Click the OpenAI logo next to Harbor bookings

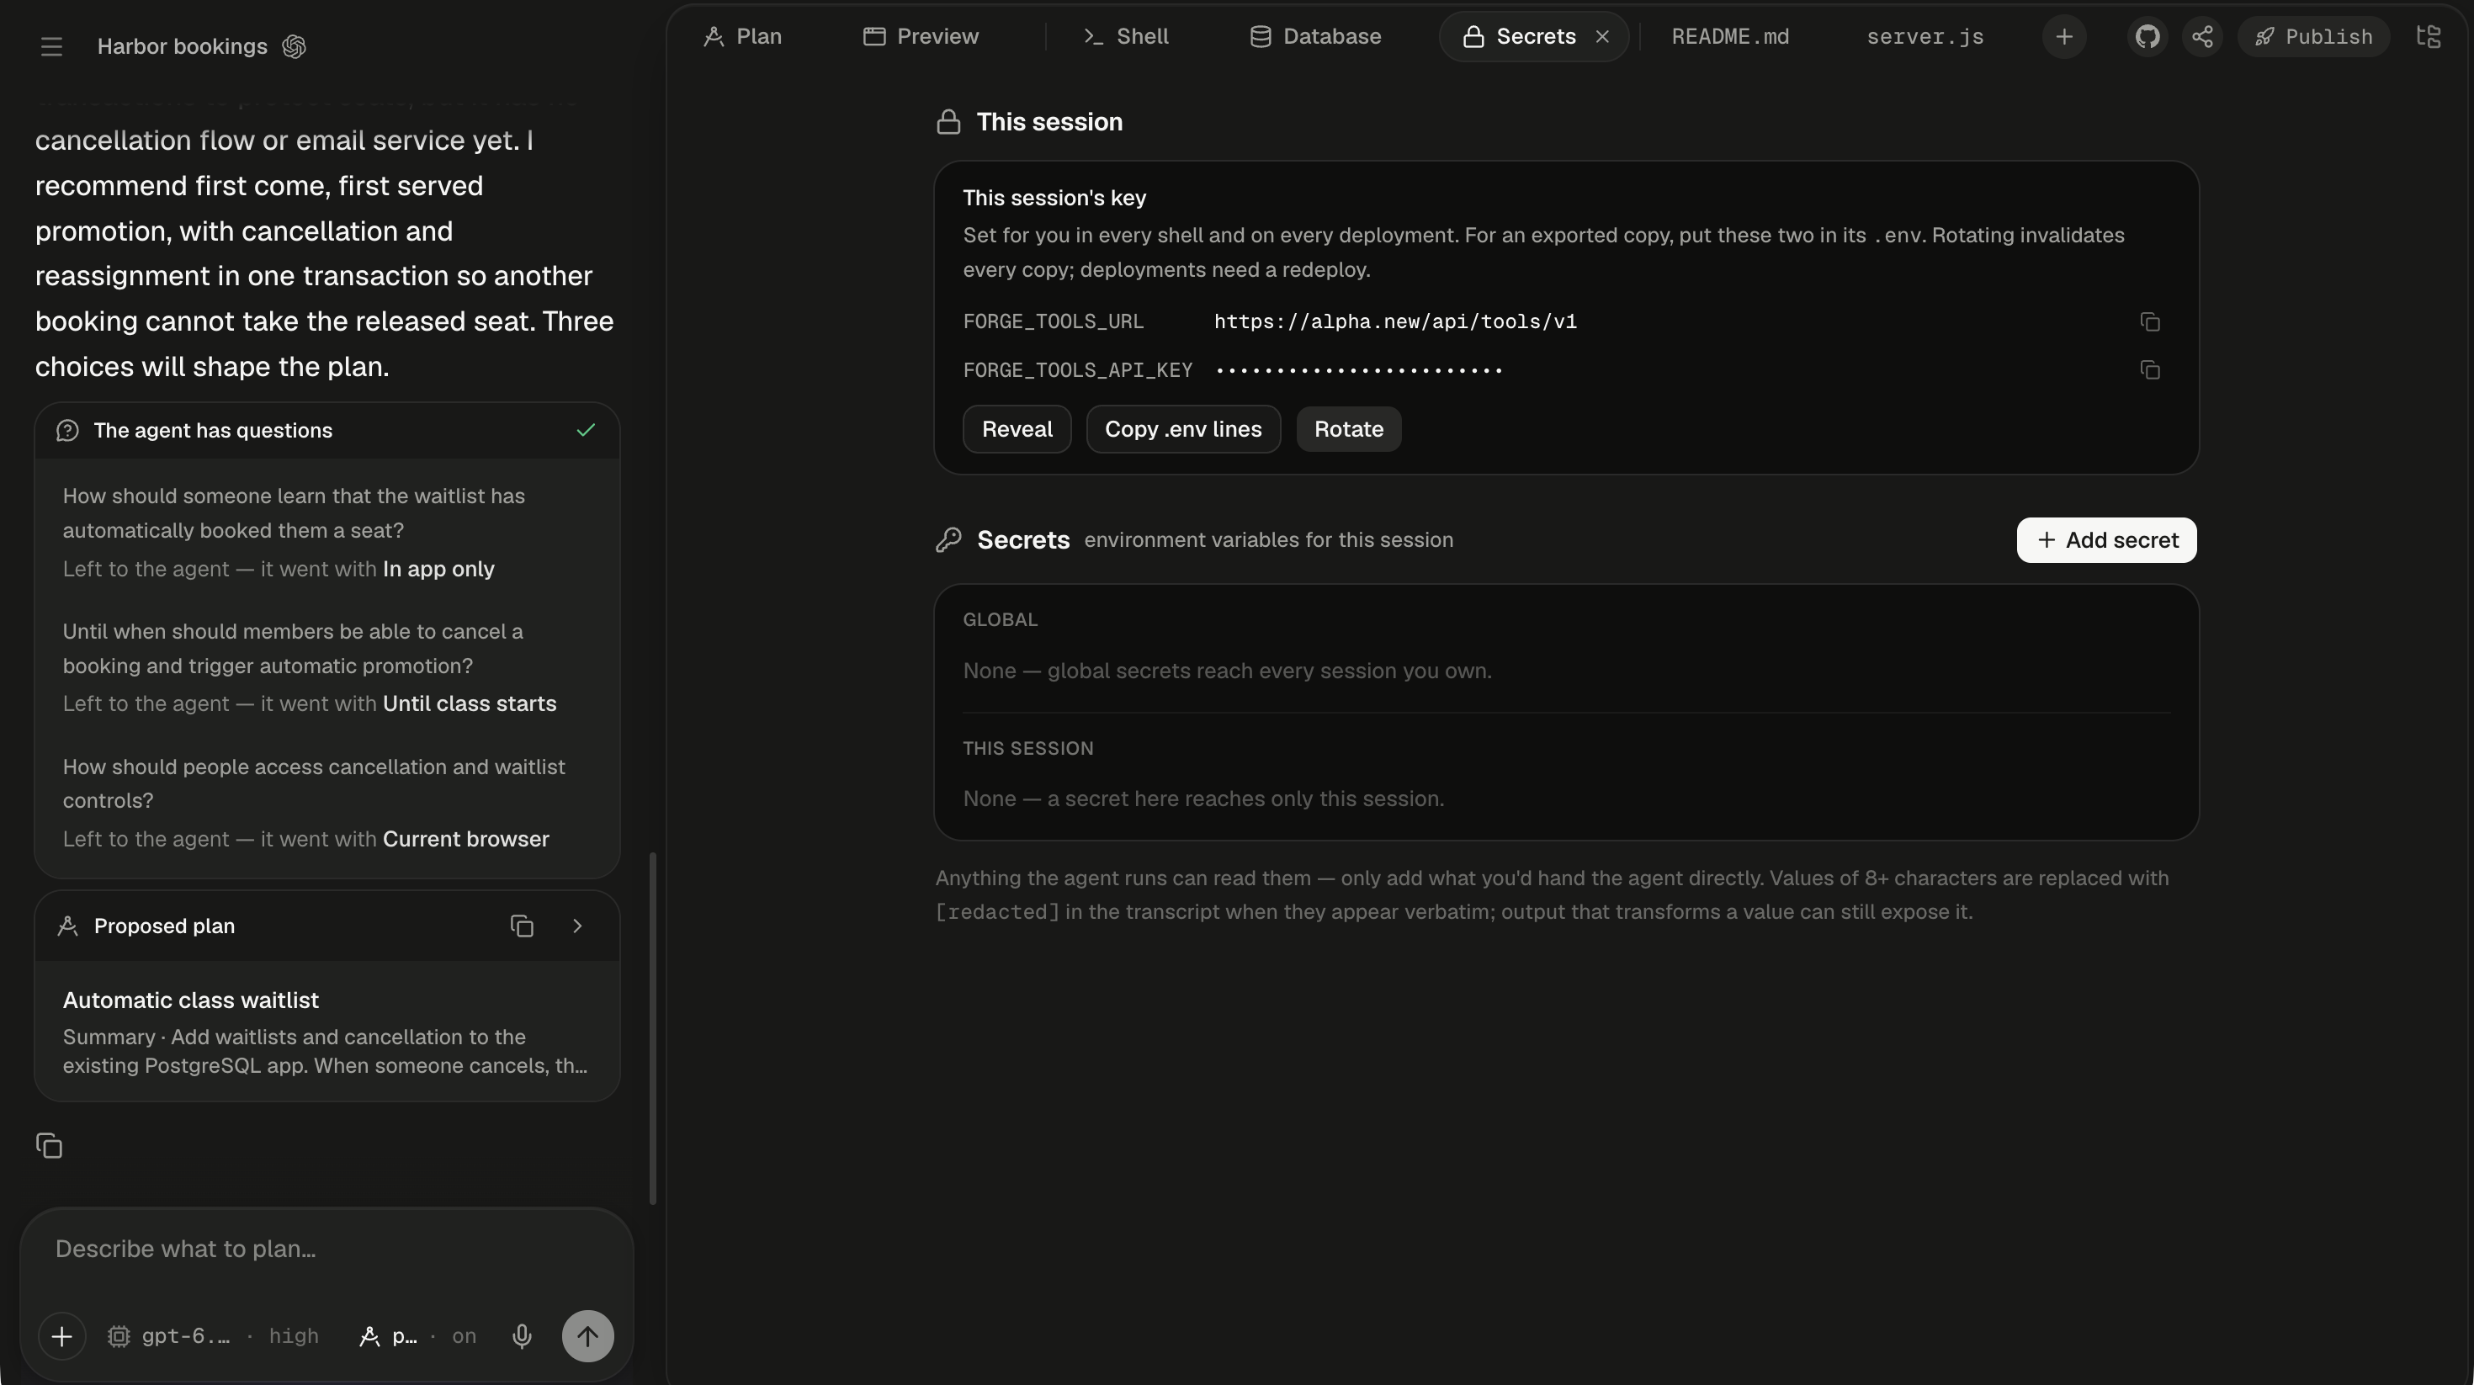coord(294,46)
